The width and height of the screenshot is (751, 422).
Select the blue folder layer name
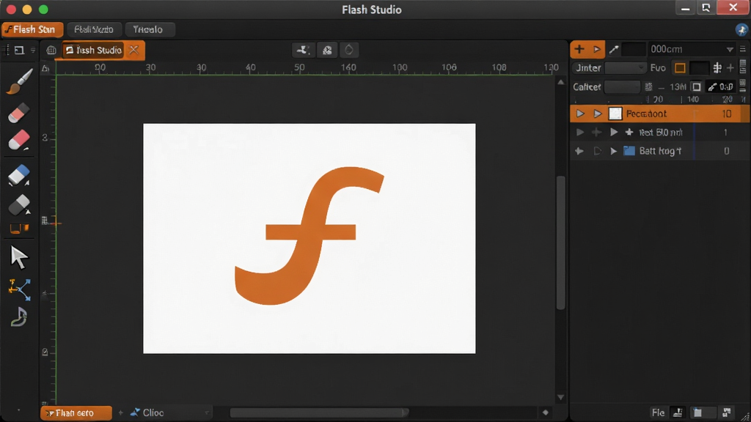(x=661, y=151)
